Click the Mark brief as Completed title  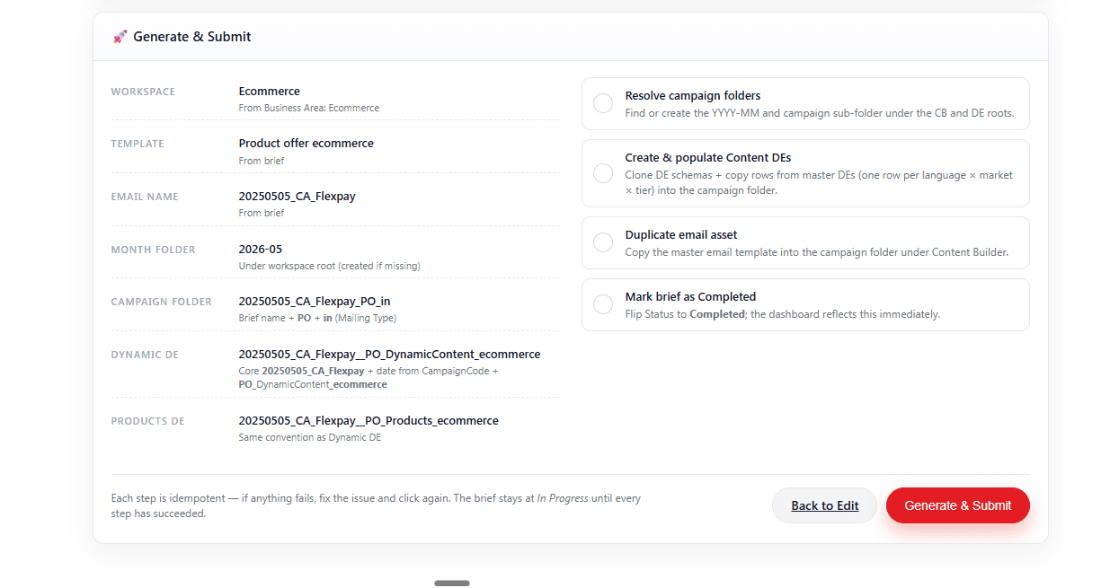(x=690, y=297)
